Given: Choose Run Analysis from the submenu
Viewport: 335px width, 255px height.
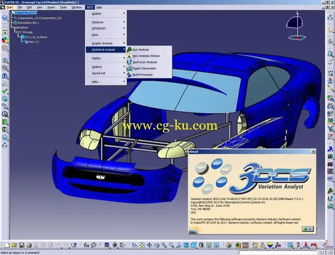Looking at the screenshot, I should (x=149, y=50).
